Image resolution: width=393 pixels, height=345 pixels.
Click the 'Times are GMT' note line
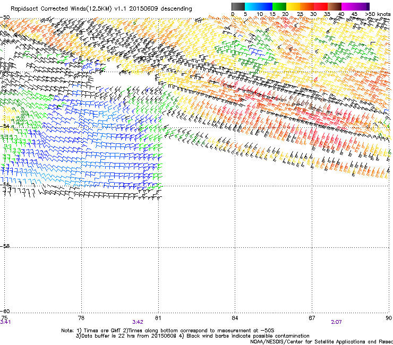(x=168, y=331)
